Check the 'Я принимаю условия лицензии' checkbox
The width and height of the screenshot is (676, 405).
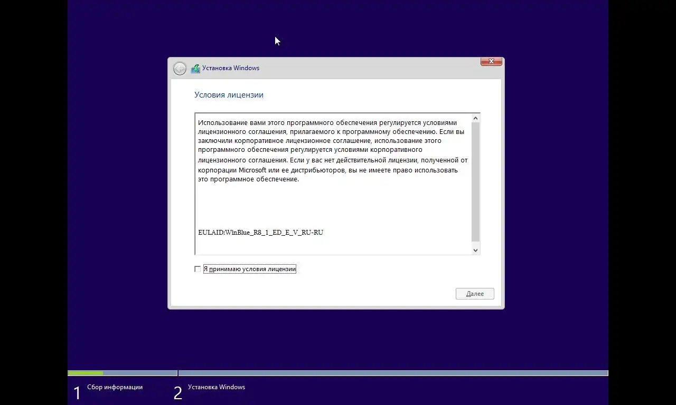click(x=198, y=269)
